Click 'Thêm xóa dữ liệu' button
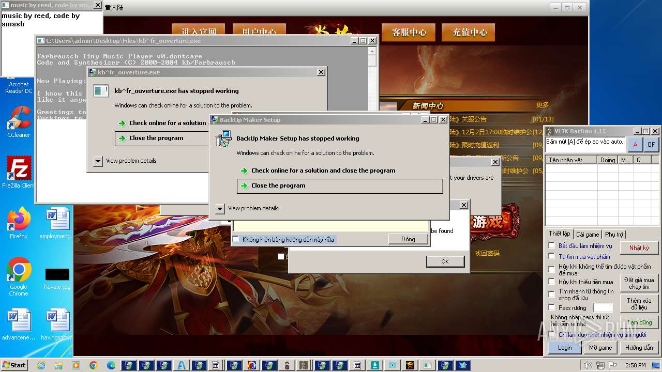The height and width of the screenshot is (372, 662). (x=639, y=304)
